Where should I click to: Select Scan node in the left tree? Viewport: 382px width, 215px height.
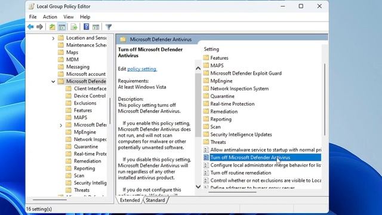point(75,176)
